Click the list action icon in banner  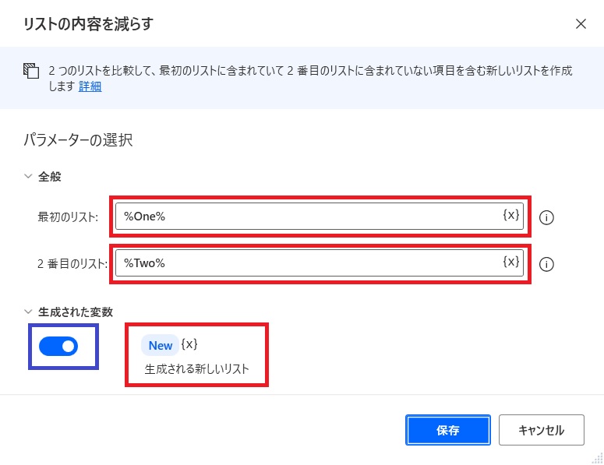click(31, 71)
